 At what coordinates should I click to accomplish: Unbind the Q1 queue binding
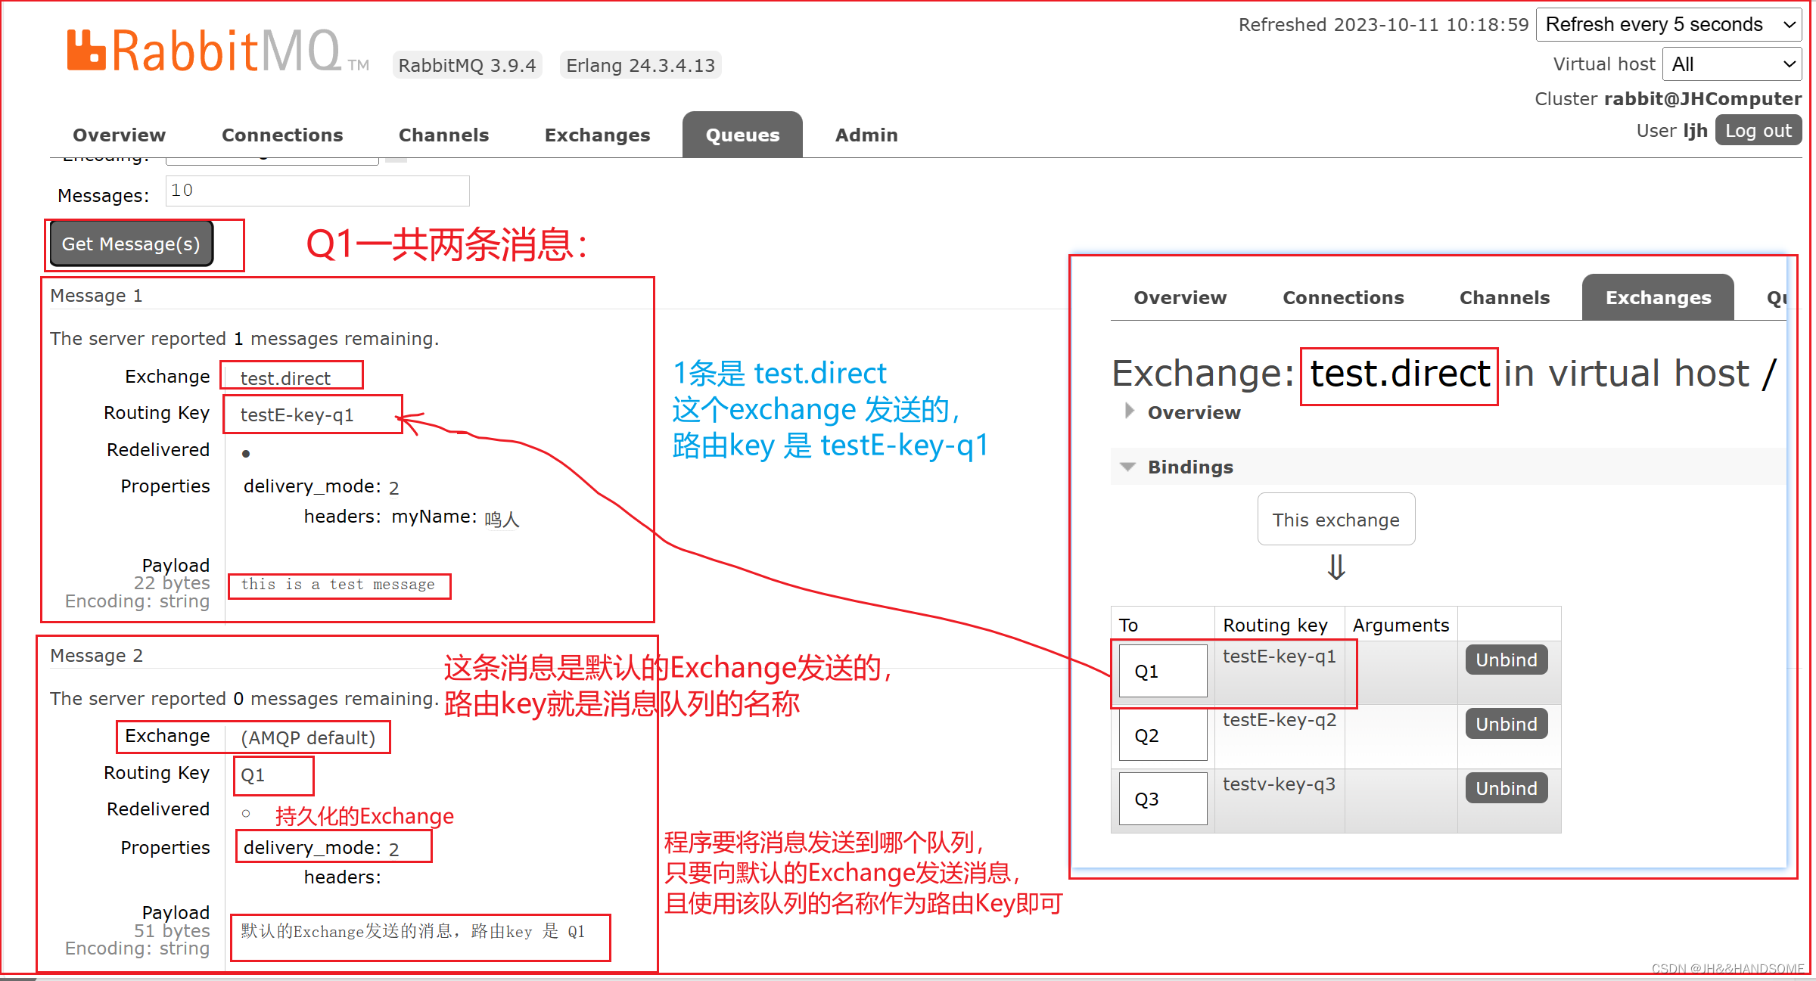[x=1506, y=660]
